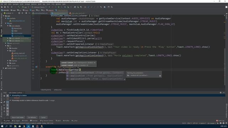Click the Save All toolbar icon

coord(5,7)
